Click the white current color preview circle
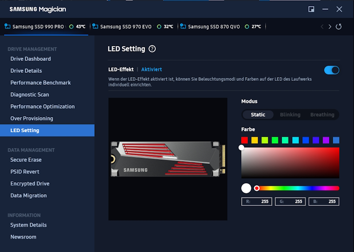 [x=246, y=188]
